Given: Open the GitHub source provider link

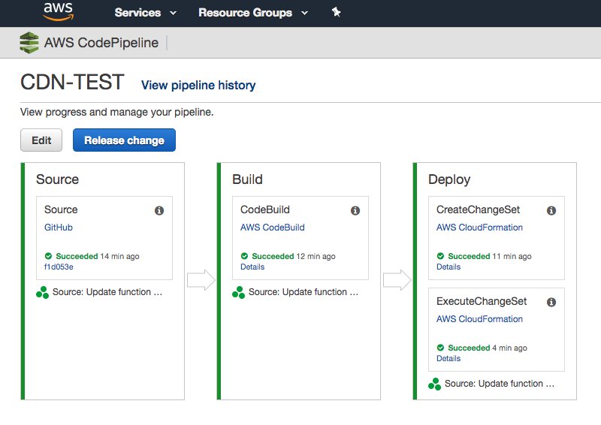Looking at the screenshot, I should (x=59, y=228).
